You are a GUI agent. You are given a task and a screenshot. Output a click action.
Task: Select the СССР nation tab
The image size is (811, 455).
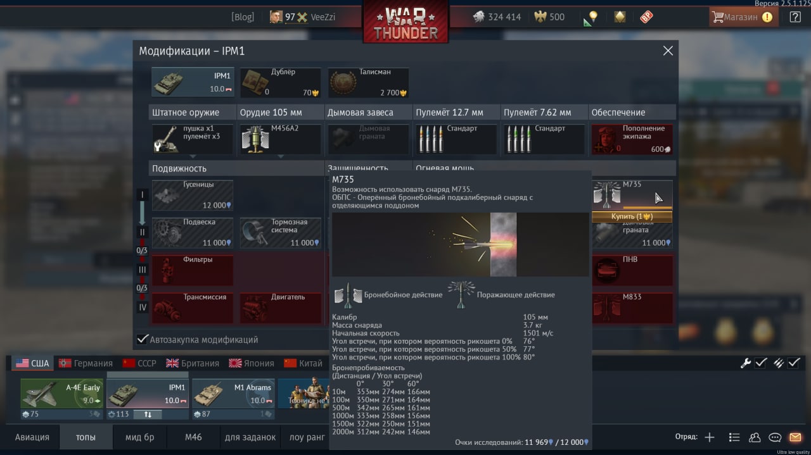(x=139, y=363)
